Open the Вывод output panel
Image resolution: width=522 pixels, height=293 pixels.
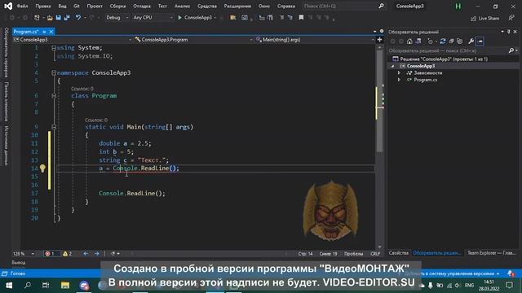pyautogui.click(x=19, y=263)
